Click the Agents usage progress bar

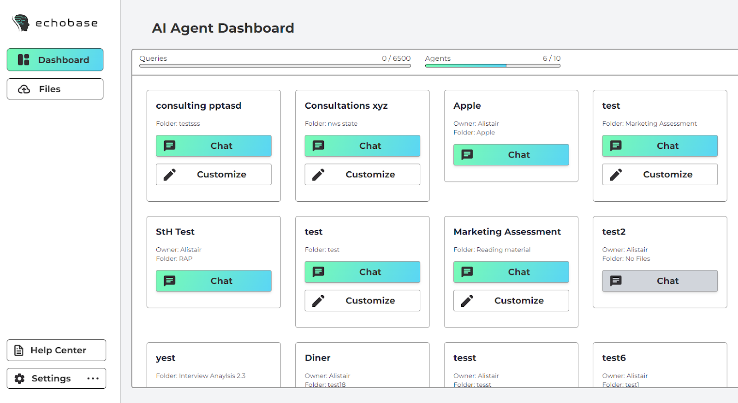click(493, 66)
